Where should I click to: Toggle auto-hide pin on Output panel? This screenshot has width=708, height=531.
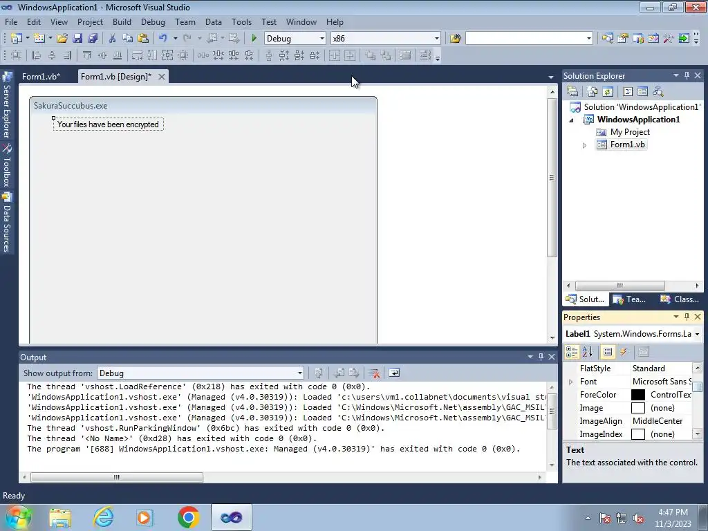[x=541, y=357]
